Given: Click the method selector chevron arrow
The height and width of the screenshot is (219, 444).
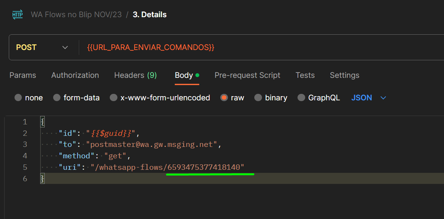Looking at the screenshot, I should pos(65,47).
